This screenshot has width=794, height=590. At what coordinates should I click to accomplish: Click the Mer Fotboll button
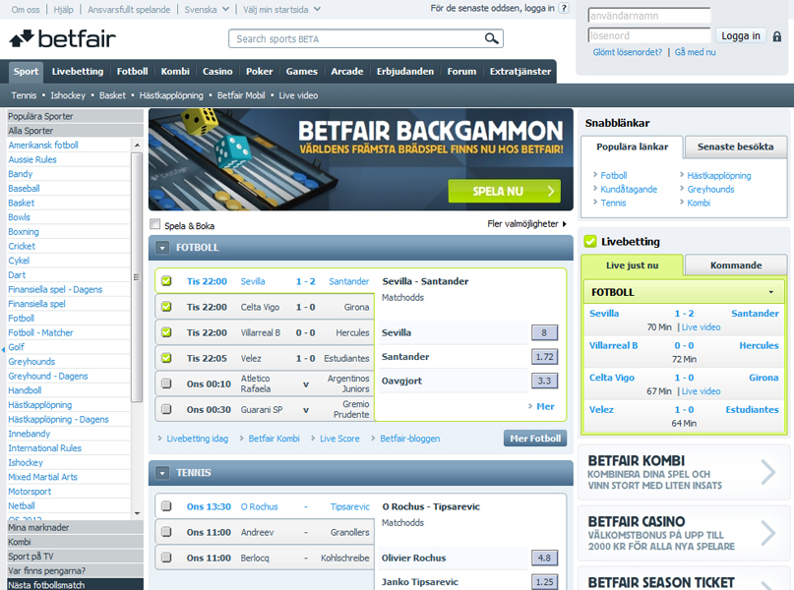(535, 439)
